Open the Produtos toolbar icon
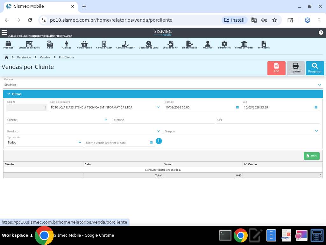The height and width of the screenshot is (245, 326). click(x=8, y=45)
